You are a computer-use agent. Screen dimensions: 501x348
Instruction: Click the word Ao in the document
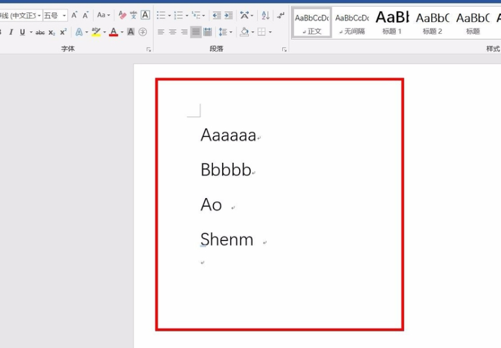coord(211,205)
